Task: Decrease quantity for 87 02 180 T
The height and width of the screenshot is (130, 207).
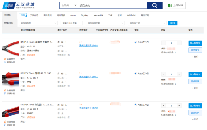Action: [163, 74]
